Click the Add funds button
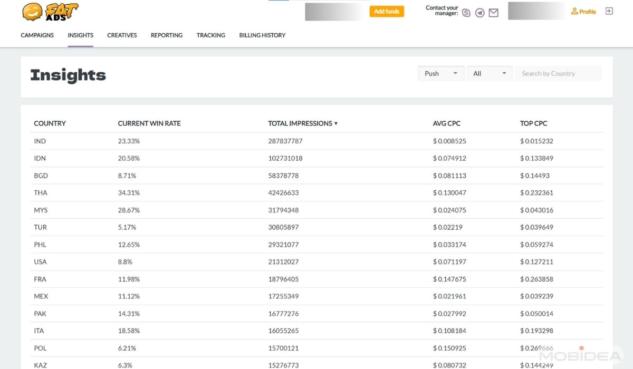 tap(387, 11)
